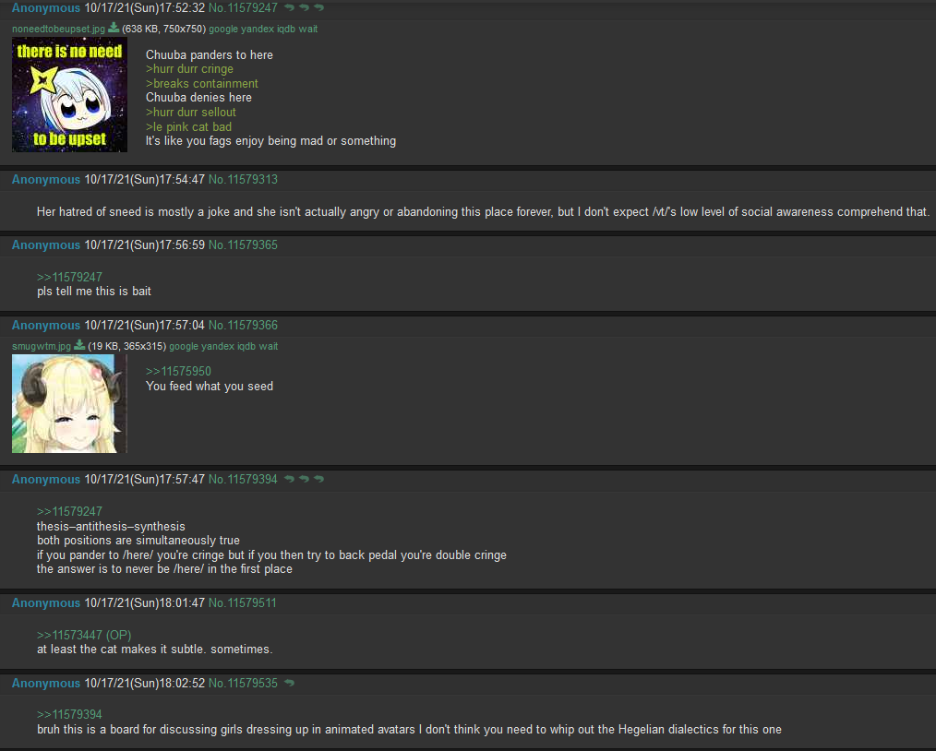Screen dimensions: 936x751
Task: Expand the smug blonde horned girl thumbnail
Action: pos(69,404)
